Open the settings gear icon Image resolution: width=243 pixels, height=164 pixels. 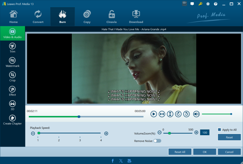[208, 4]
